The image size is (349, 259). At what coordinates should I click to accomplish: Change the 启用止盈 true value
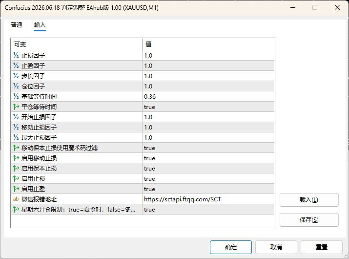(208, 189)
